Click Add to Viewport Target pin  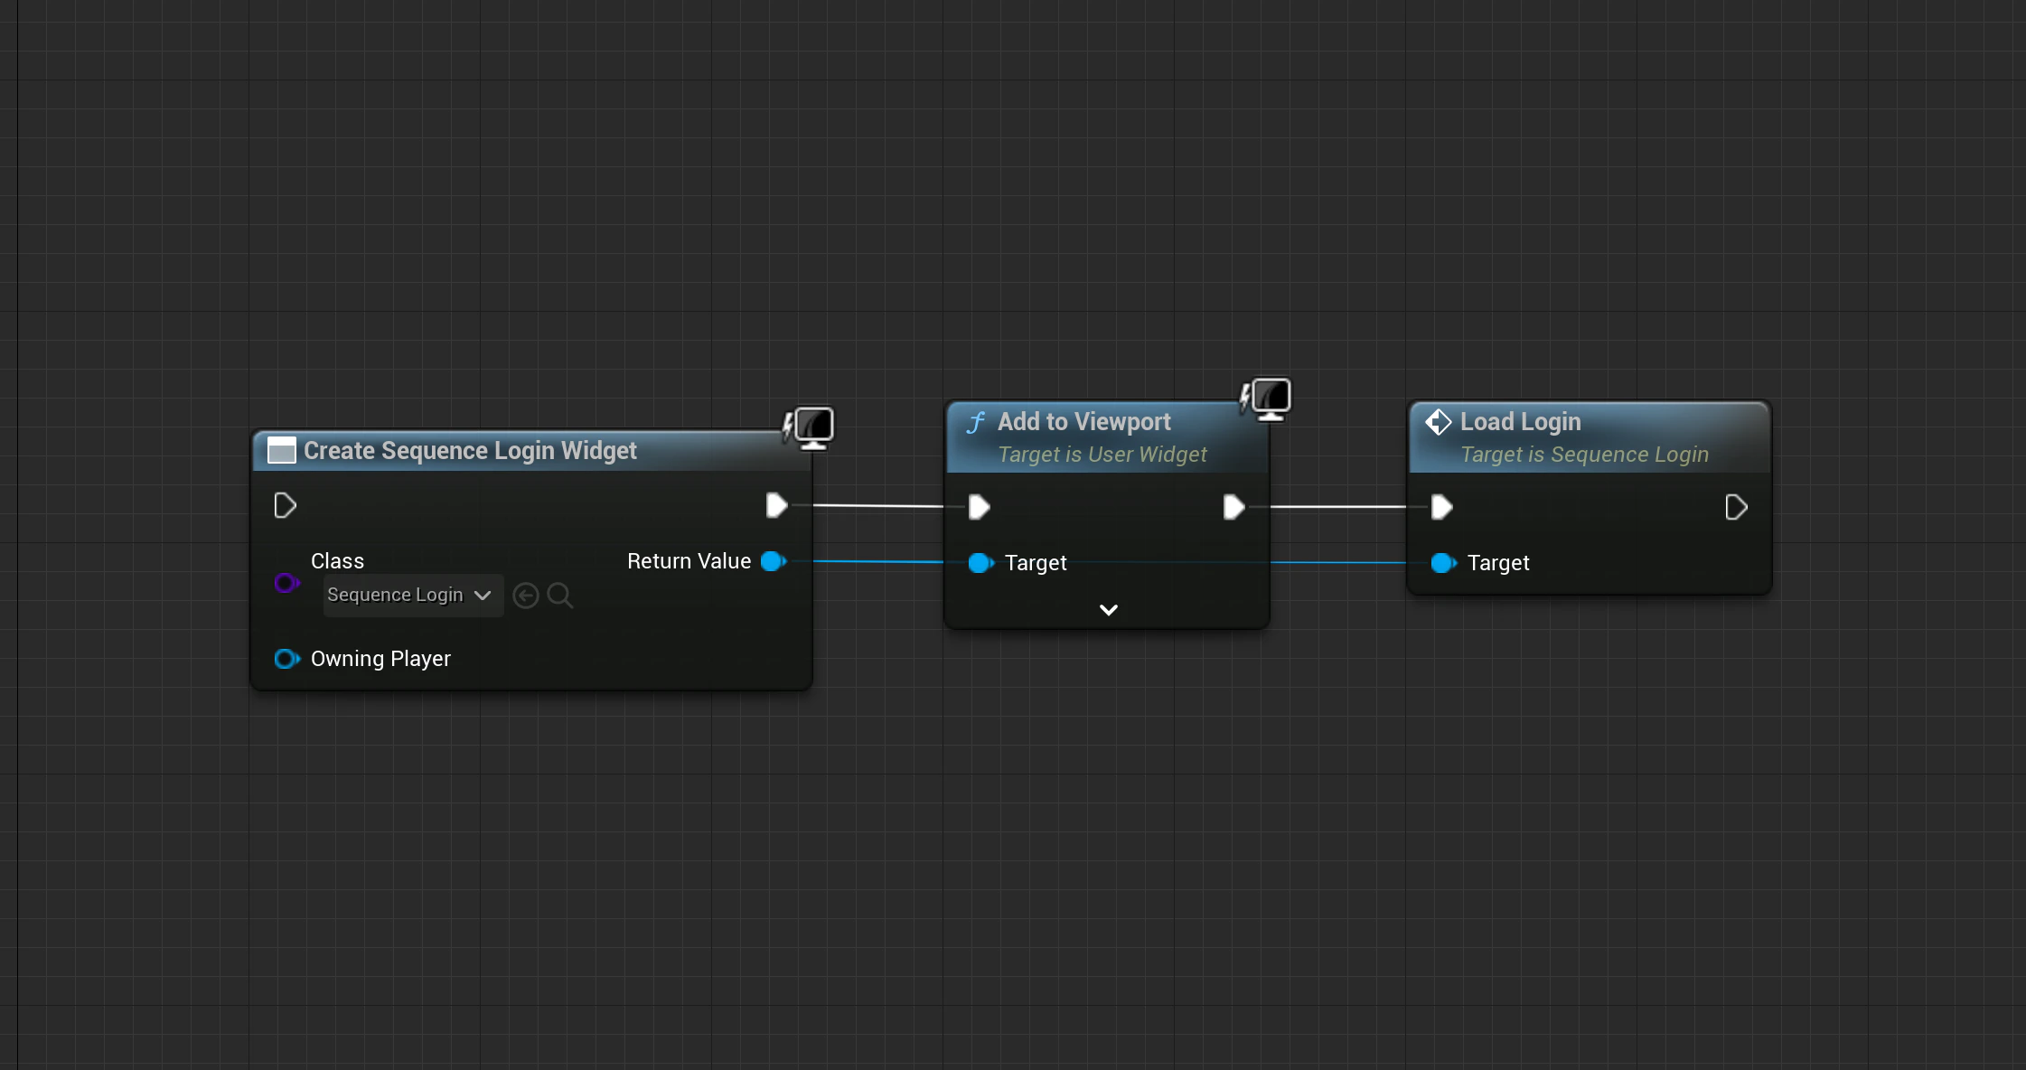click(980, 563)
